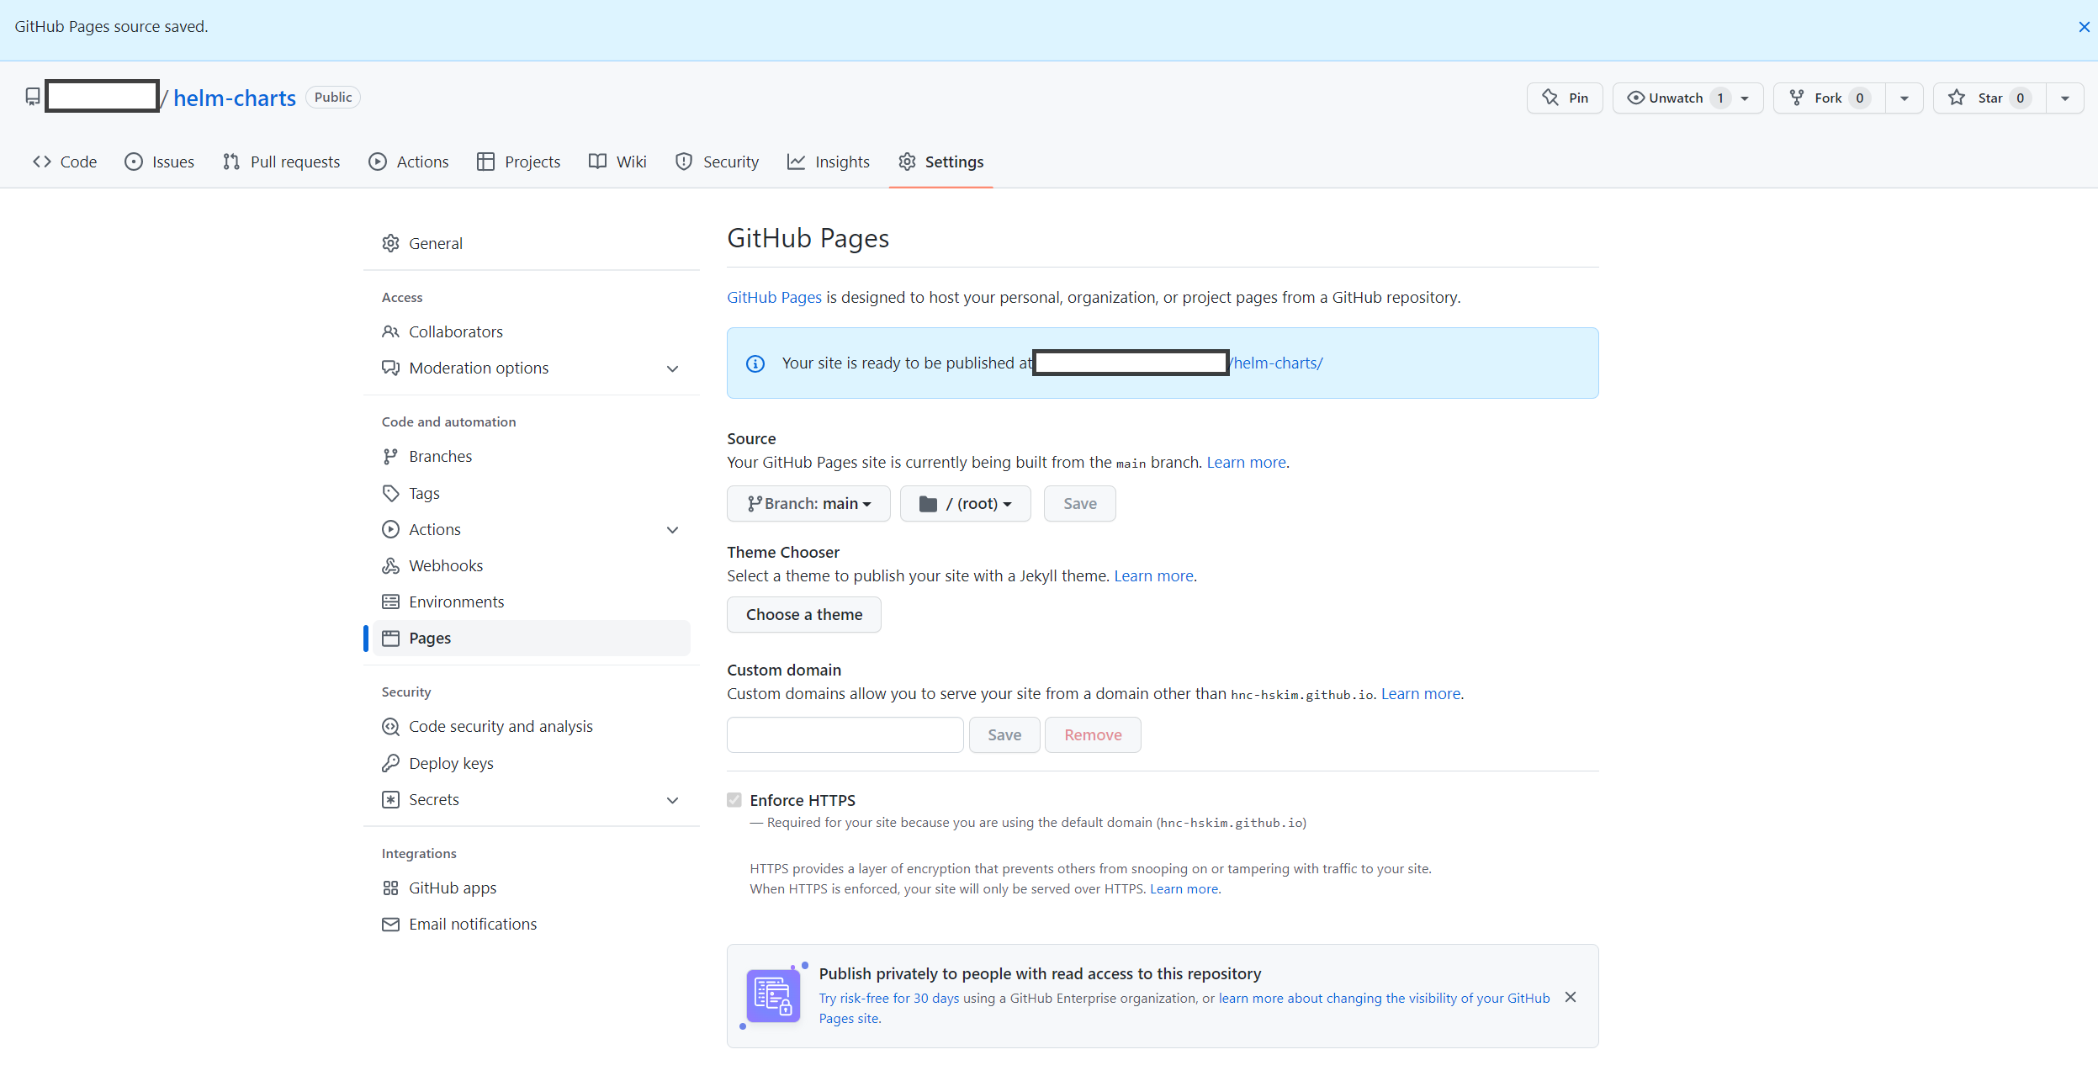Image resolution: width=2098 pixels, height=1076 pixels.
Task: Click the info icon in the publish notice
Action: pyautogui.click(x=755, y=363)
